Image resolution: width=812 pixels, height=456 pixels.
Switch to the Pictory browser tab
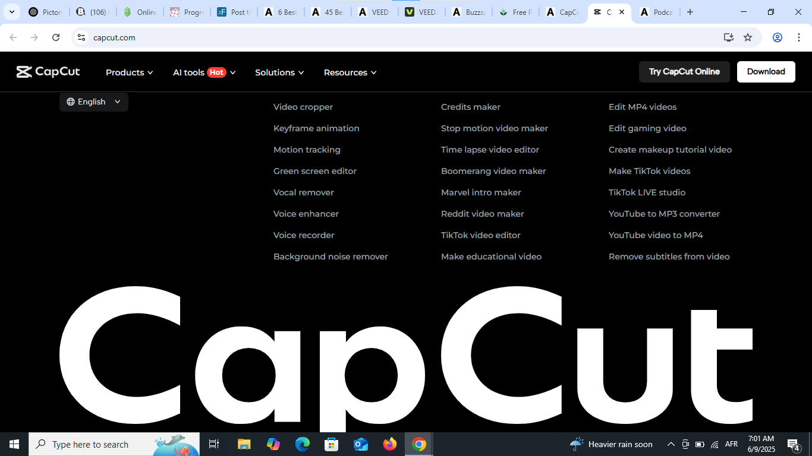(46, 12)
